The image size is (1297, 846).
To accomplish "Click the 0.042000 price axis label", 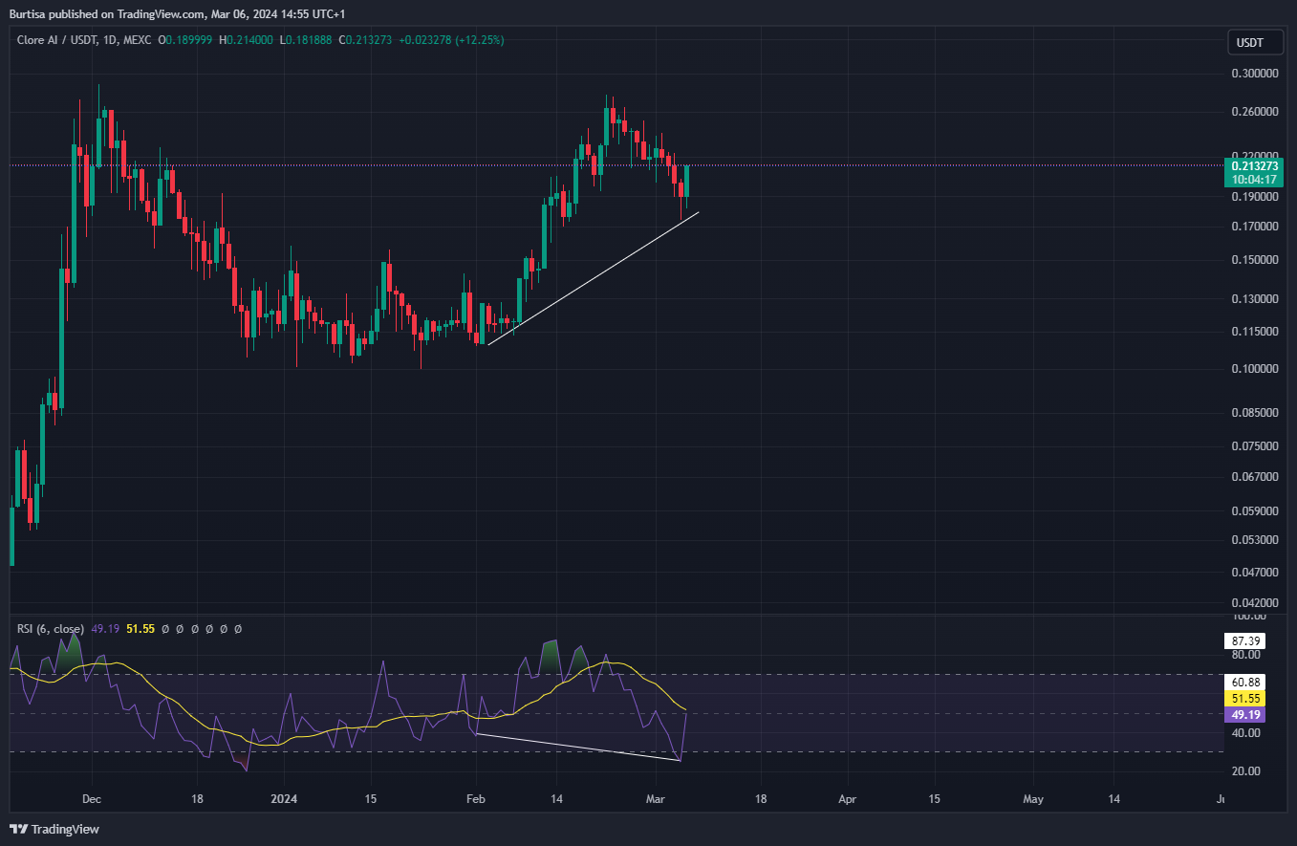I will [1255, 603].
